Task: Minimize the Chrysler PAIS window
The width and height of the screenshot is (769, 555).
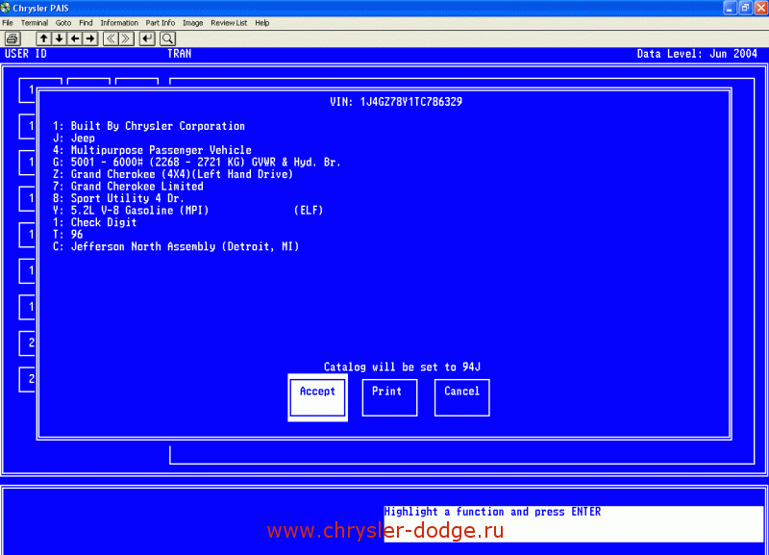Action: coord(730,8)
